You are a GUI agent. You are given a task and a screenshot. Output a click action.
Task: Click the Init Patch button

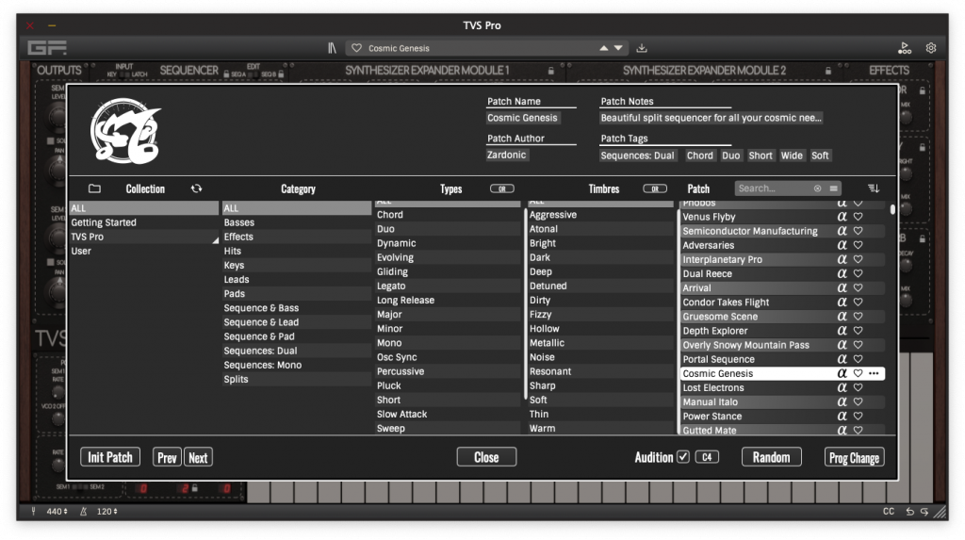[x=110, y=457]
